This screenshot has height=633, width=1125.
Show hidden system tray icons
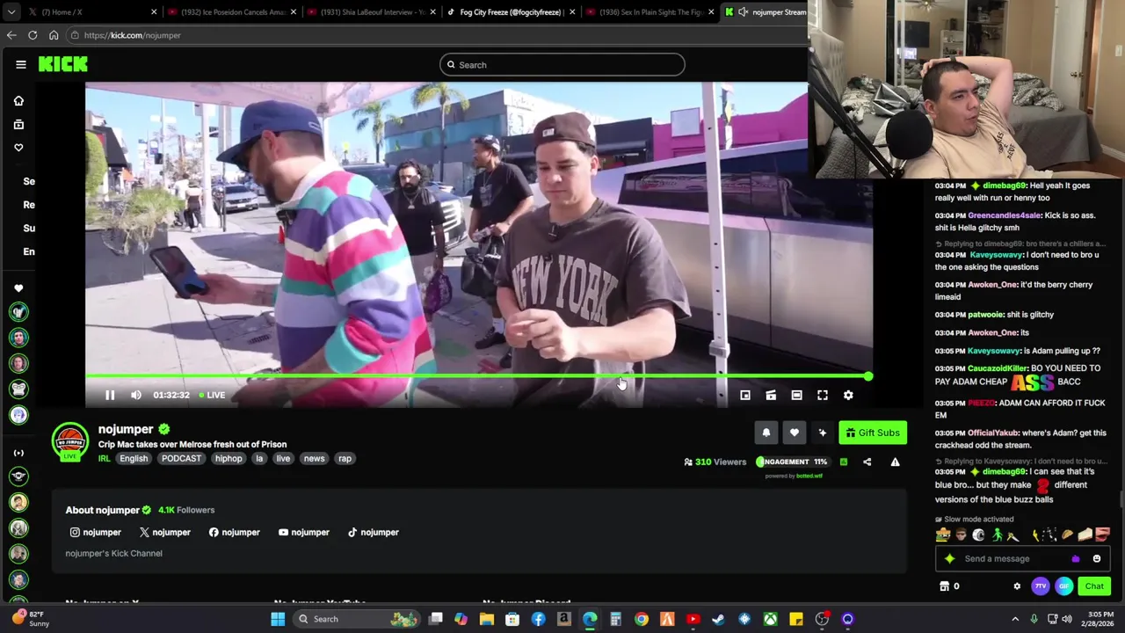(1015, 619)
